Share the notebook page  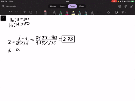coord(120,6)
